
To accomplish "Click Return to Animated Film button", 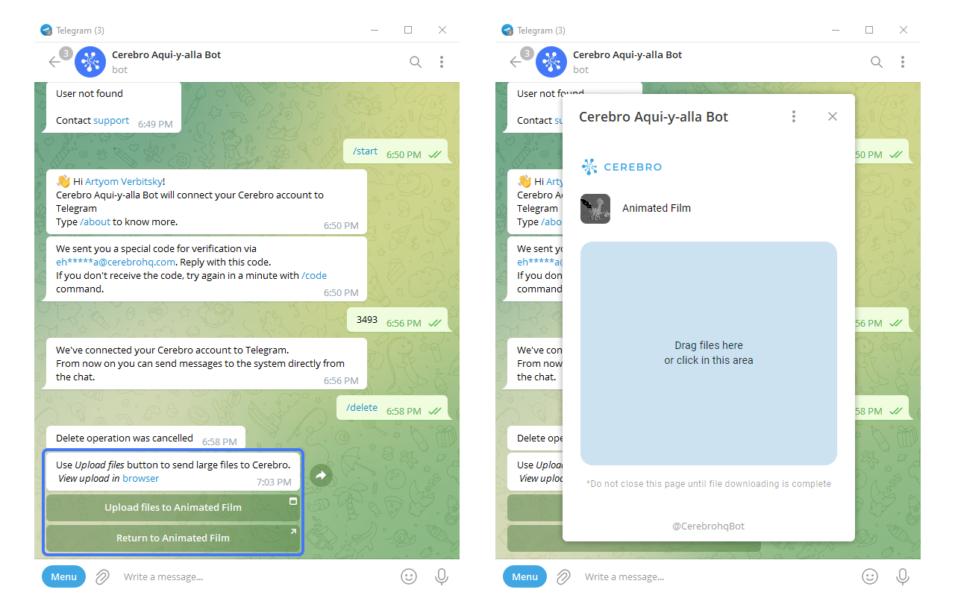I will point(173,538).
